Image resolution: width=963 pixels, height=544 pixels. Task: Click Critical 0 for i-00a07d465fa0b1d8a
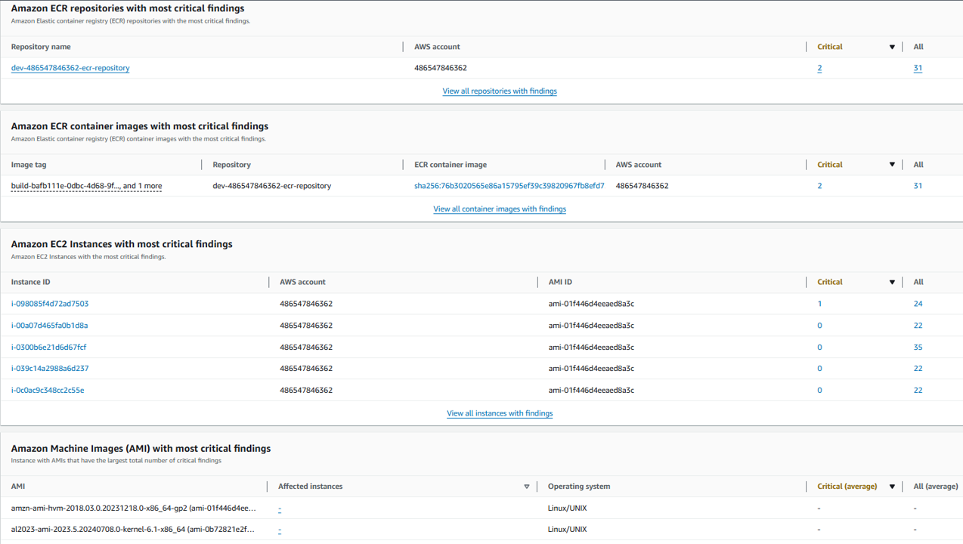pyautogui.click(x=819, y=326)
